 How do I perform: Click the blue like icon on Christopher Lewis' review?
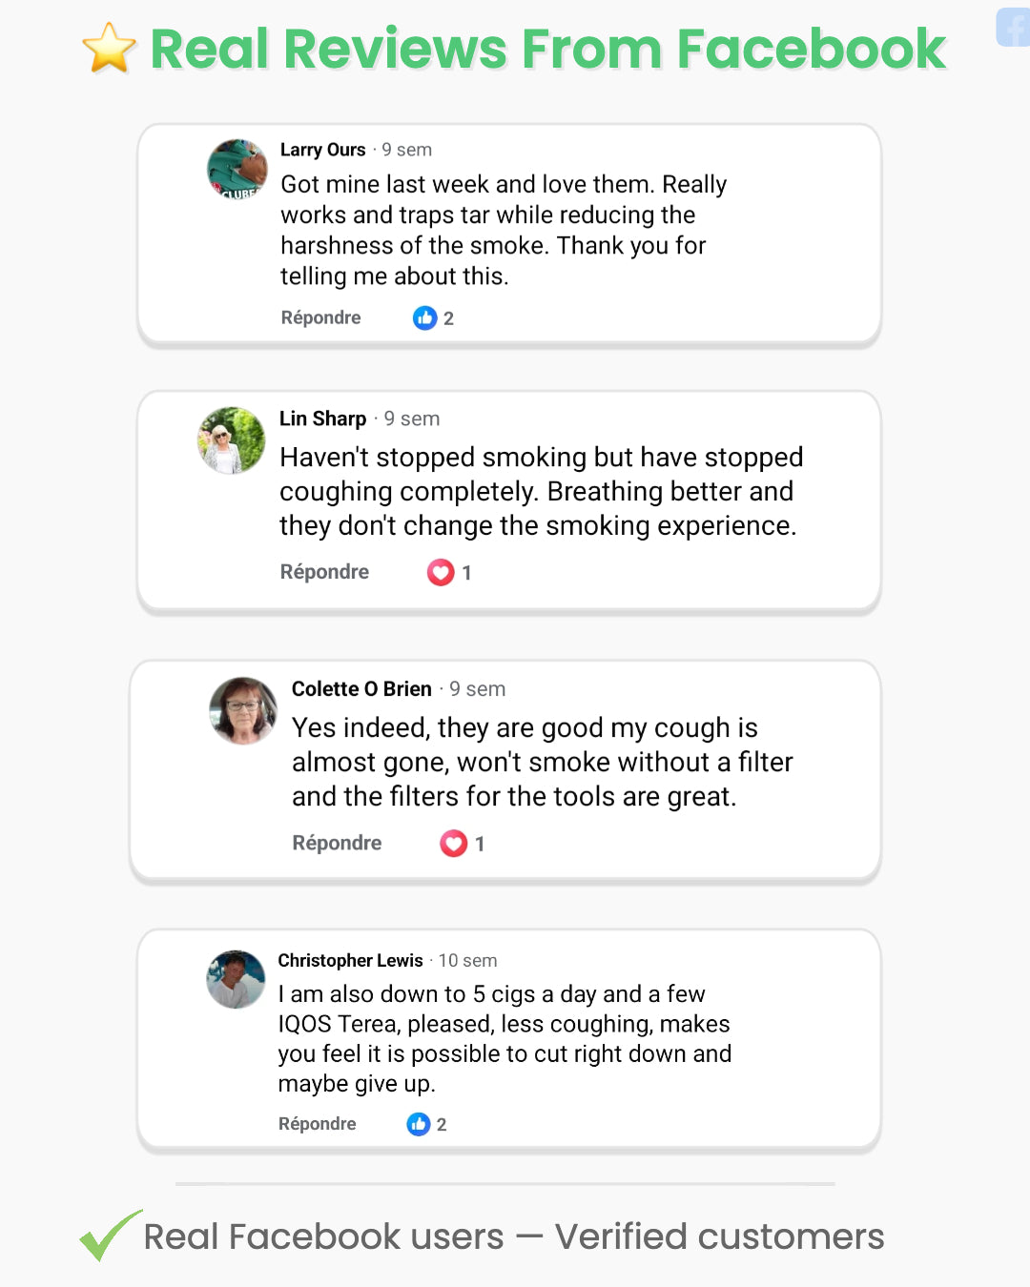click(x=418, y=1124)
